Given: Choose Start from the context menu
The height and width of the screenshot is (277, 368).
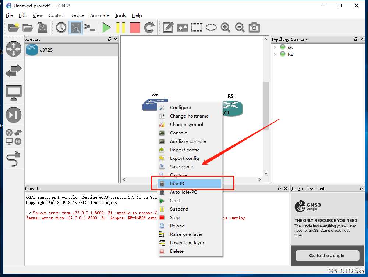Looking at the screenshot, I should click(190, 200).
